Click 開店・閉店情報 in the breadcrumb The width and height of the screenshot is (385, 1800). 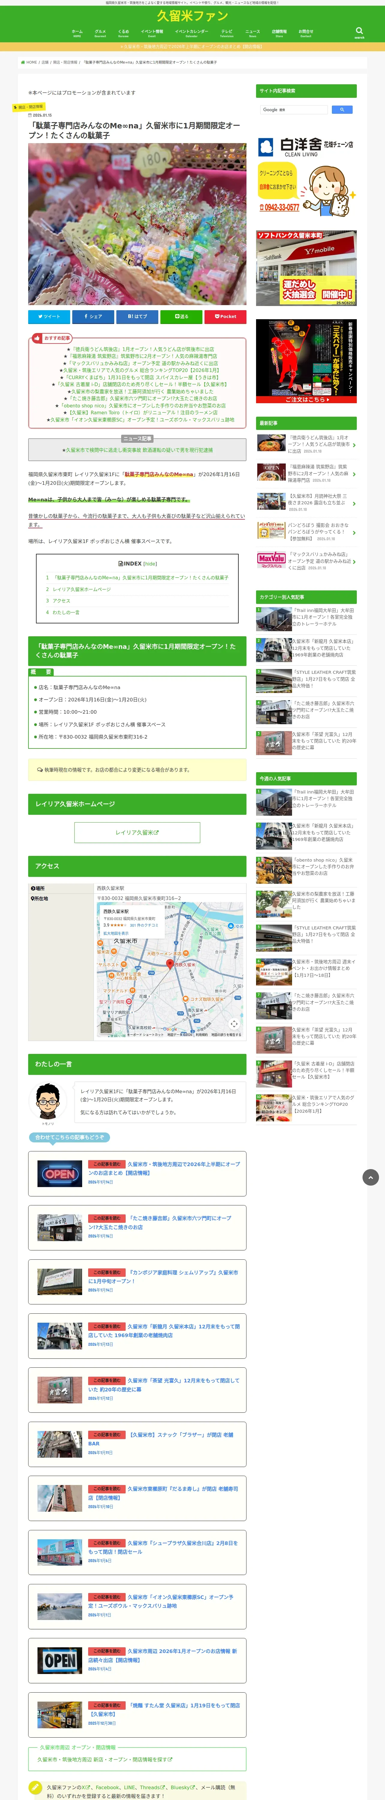coord(65,62)
